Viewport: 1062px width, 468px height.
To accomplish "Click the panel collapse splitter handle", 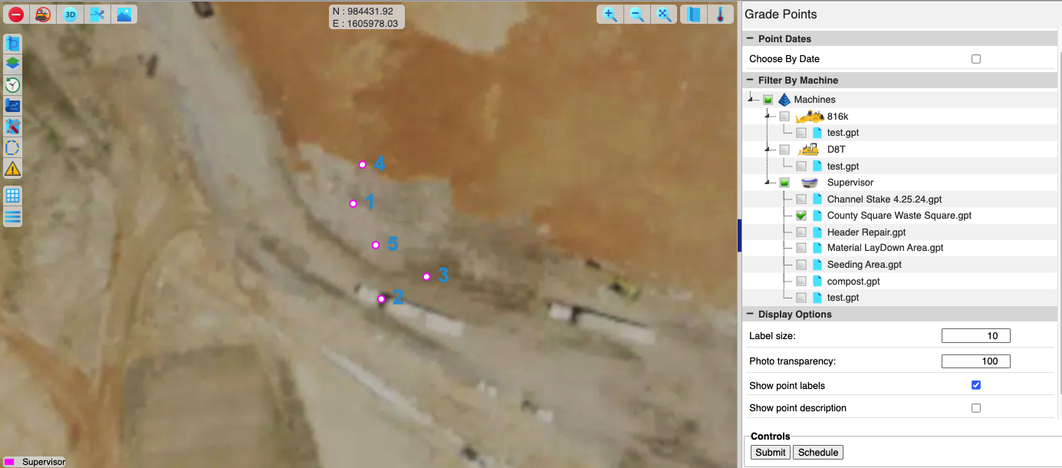I will coord(739,234).
